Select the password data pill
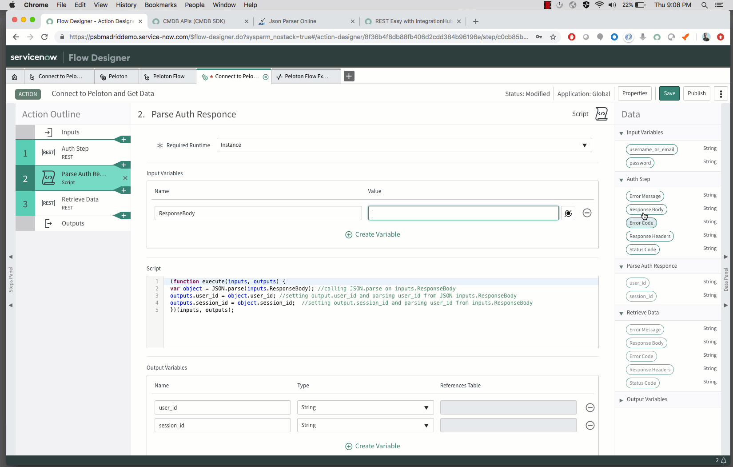The height and width of the screenshot is (467, 733). coord(640,163)
